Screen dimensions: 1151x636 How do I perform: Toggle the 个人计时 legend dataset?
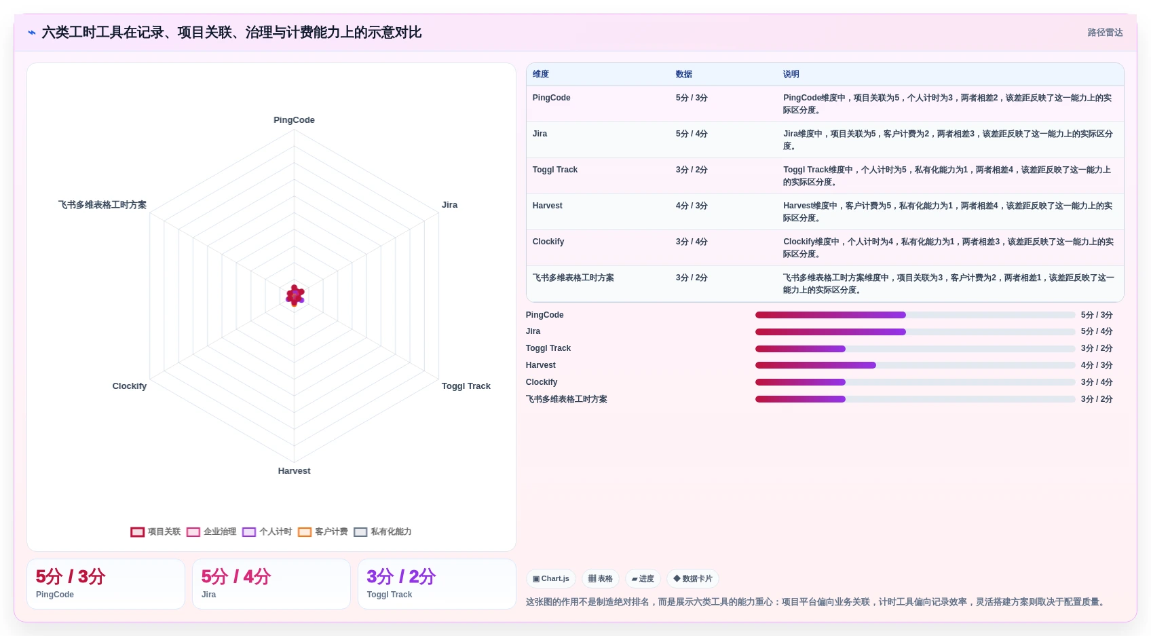[x=267, y=532]
